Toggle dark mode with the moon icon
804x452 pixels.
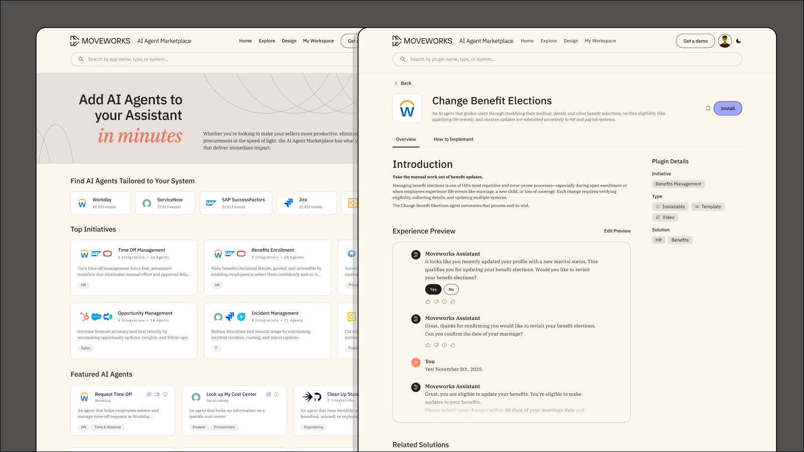coord(739,41)
